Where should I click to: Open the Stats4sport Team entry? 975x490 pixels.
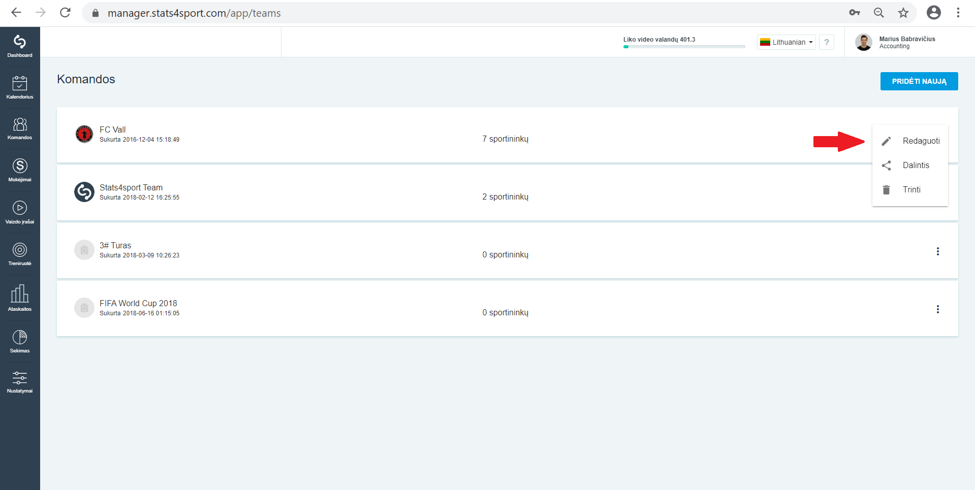click(131, 187)
